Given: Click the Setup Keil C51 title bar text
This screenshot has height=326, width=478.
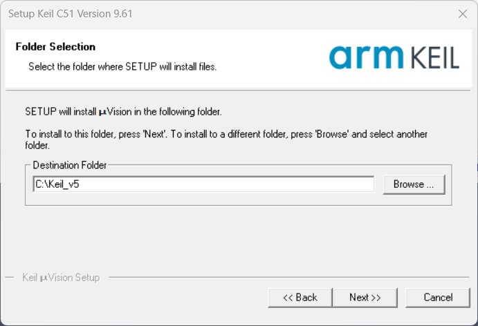Looking at the screenshot, I should pos(68,14).
